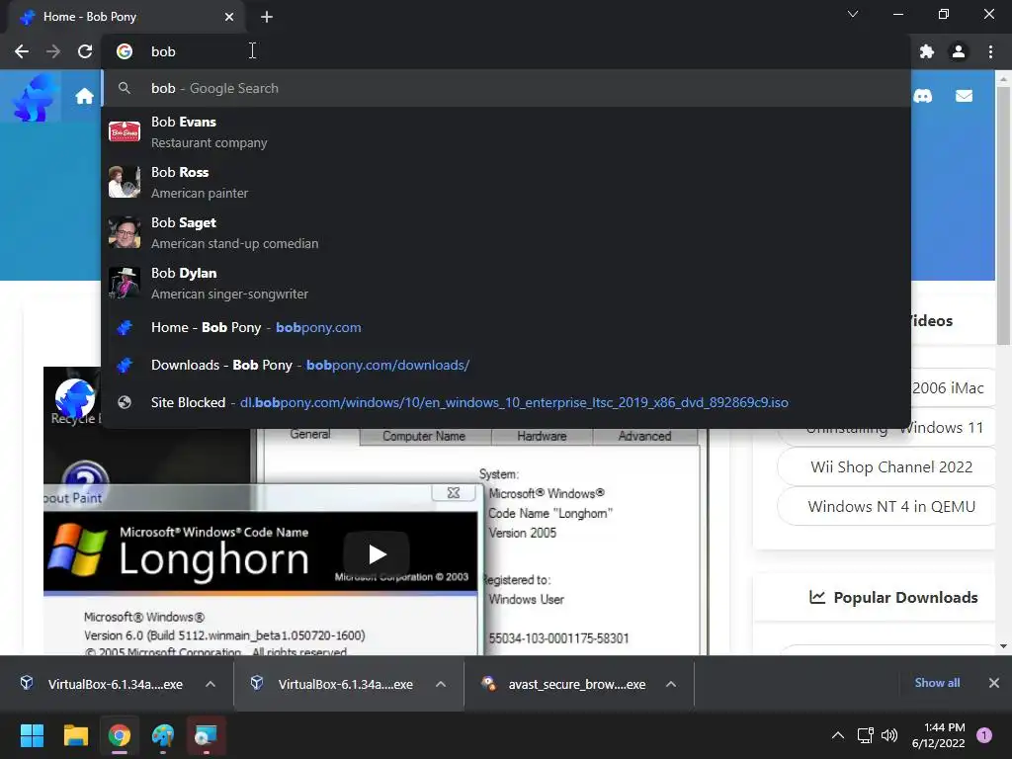Screen dimensions: 1012x759
Task: Open the 2006 iMac video link
Action: pos(948,387)
